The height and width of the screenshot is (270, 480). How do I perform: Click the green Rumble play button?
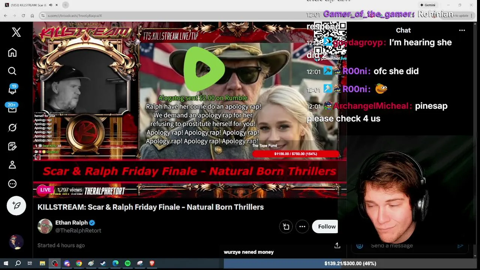[204, 69]
